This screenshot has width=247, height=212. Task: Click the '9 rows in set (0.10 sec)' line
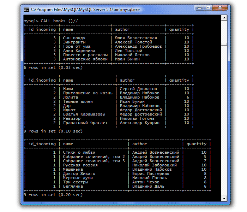[53, 131]
